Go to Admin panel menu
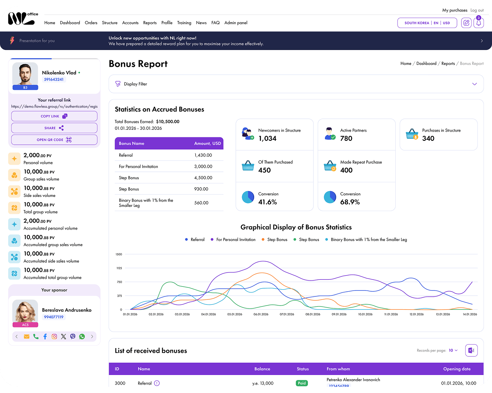Image resolution: width=492 pixels, height=393 pixels. (x=236, y=23)
